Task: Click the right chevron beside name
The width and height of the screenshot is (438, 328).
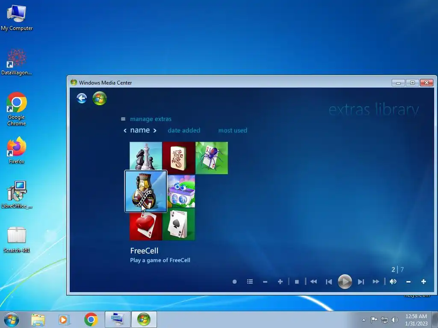Action: pos(154,131)
